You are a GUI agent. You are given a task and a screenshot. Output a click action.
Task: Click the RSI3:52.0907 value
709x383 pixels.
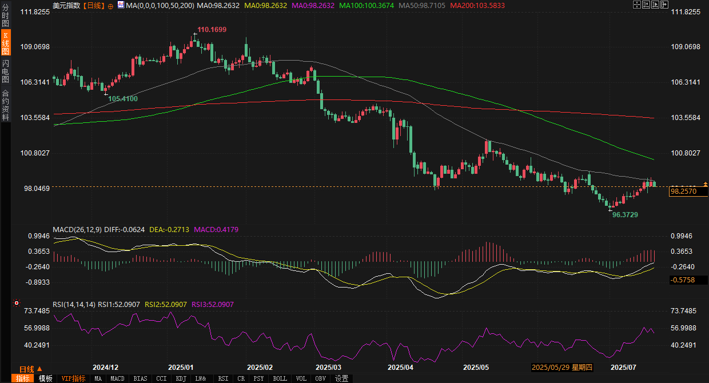(x=213, y=305)
